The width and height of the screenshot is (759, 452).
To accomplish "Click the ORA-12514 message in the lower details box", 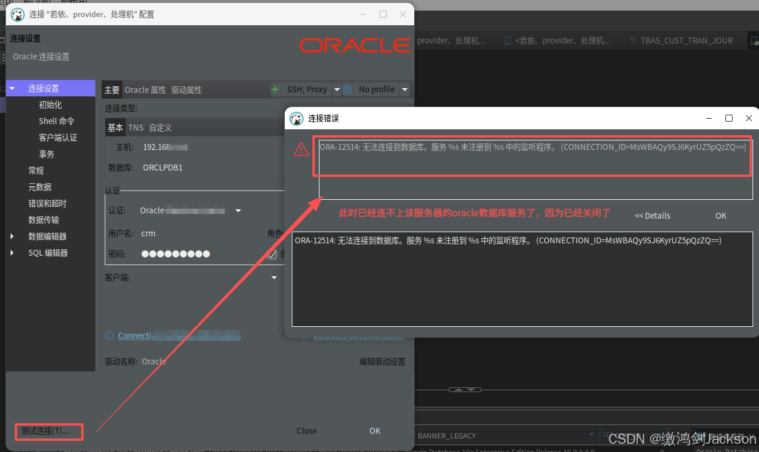I will point(508,240).
